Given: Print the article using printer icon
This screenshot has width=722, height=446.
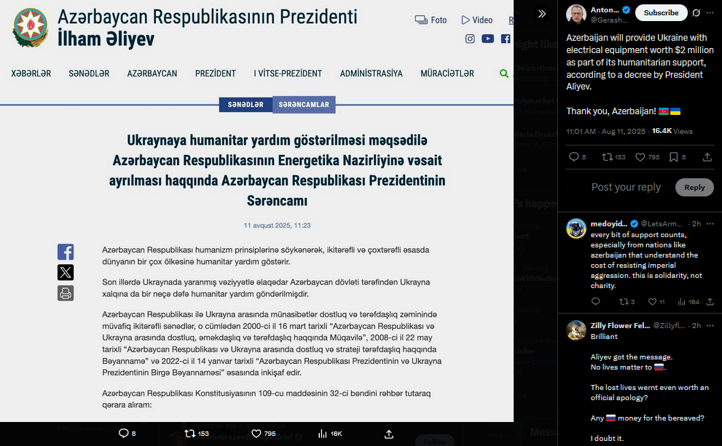Looking at the screenshot, I should click(x=66, y=293).
